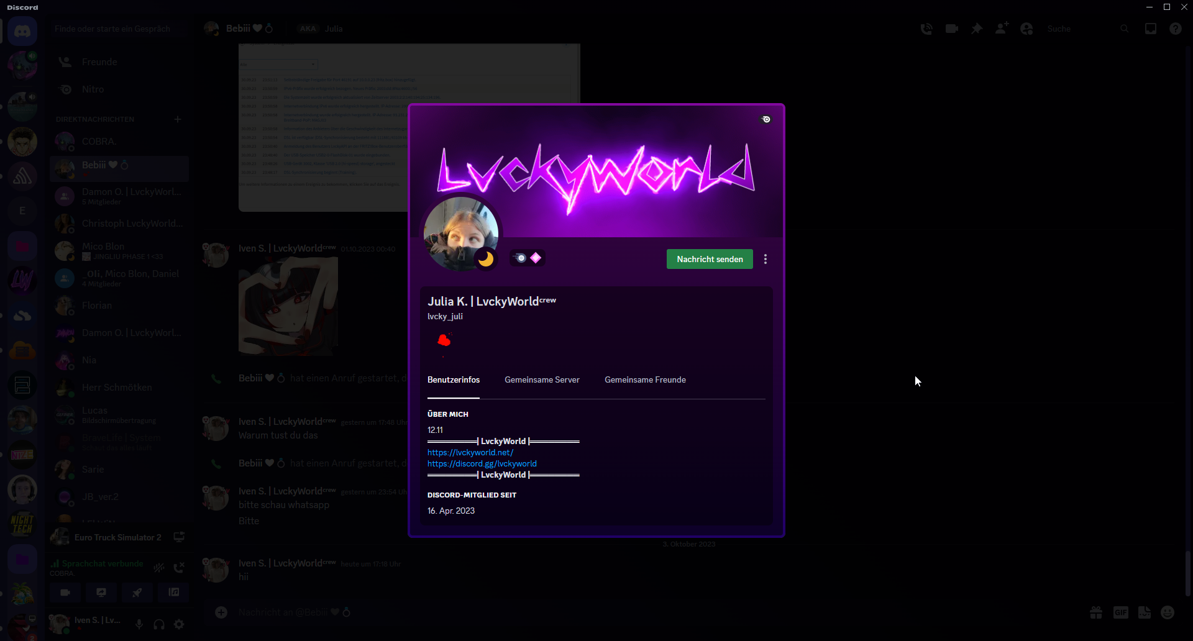The height and width of the screenshot is (641, 1193).
Task: Click the Nachricht senden button
Action: (x=710, y=259)
